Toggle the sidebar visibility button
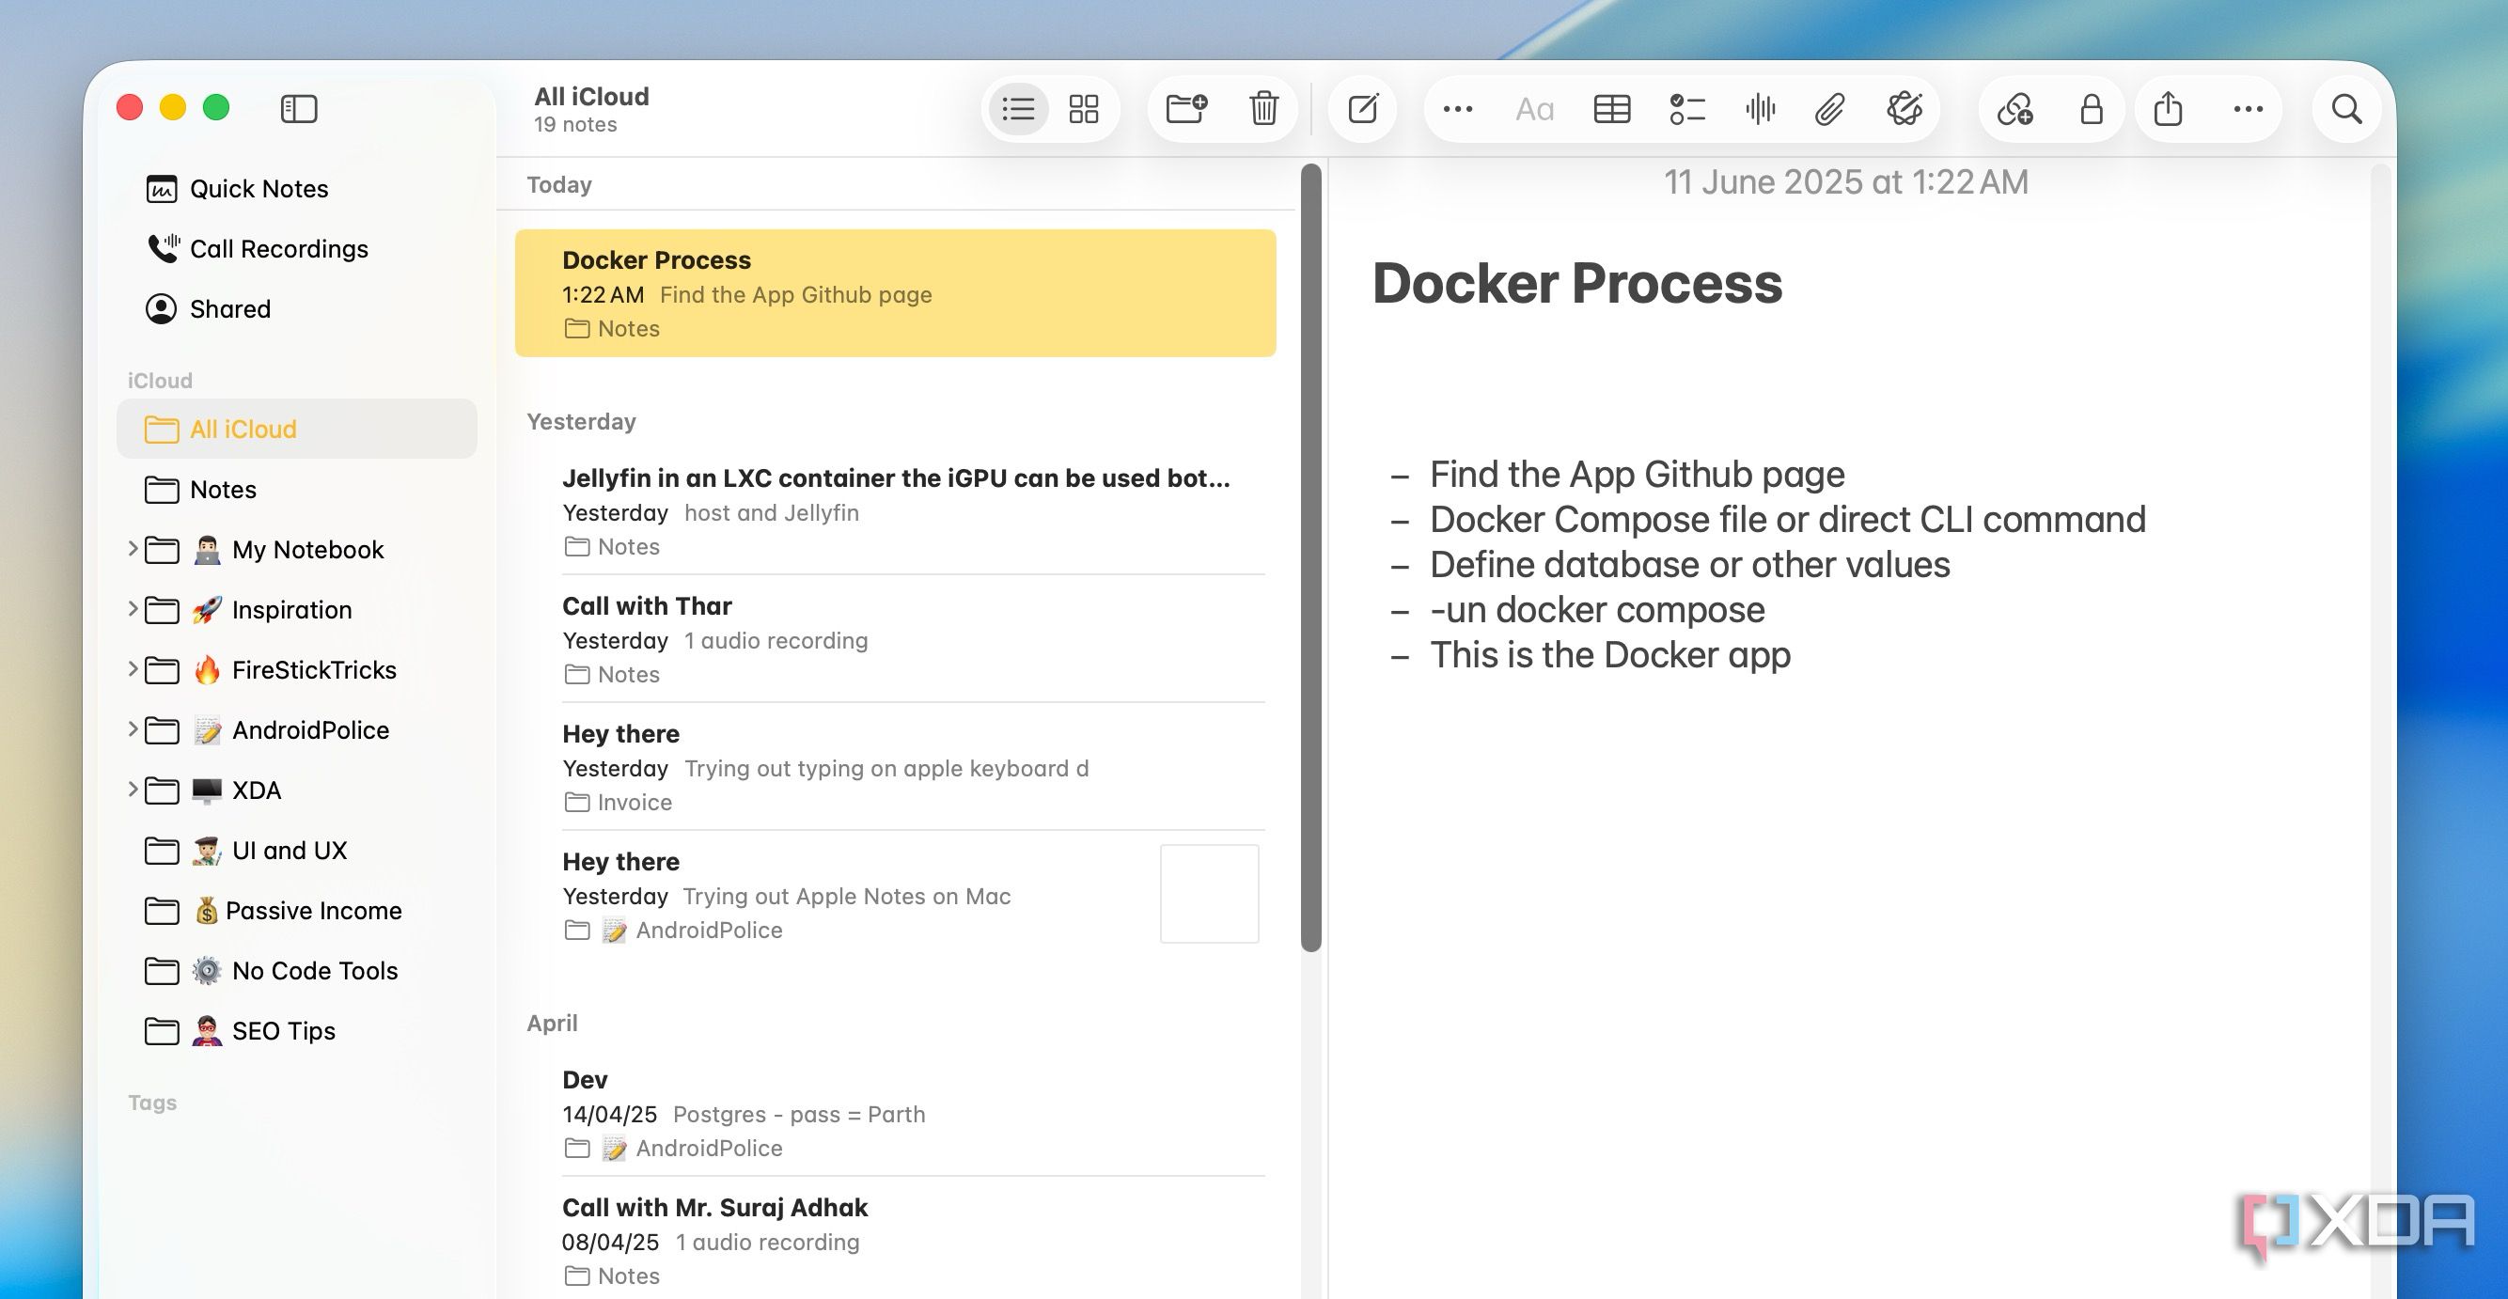 click(x=299, y=108)
